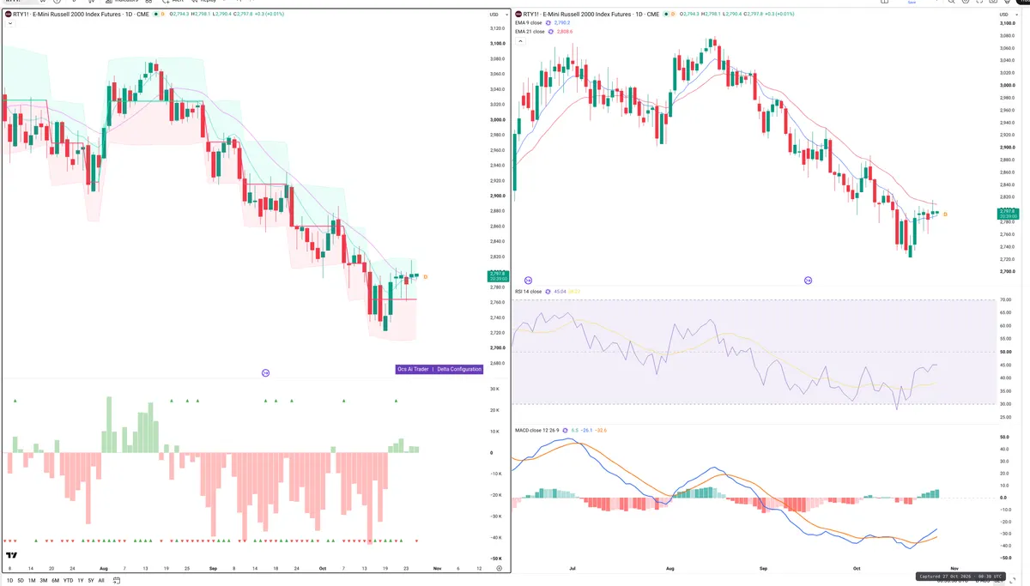Screen dimensions: 1030x586
Task: Click the EMA 9 close settings icon
Action: (x=549, y=23)
